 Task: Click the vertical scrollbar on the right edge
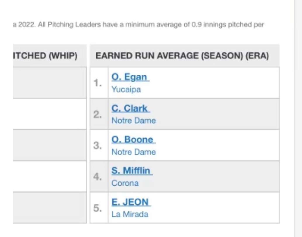298,118
